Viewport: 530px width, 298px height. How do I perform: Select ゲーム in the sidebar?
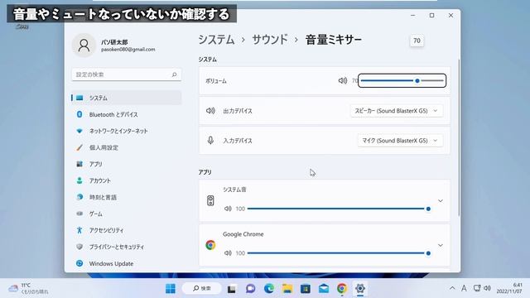(x=127, y=214)
